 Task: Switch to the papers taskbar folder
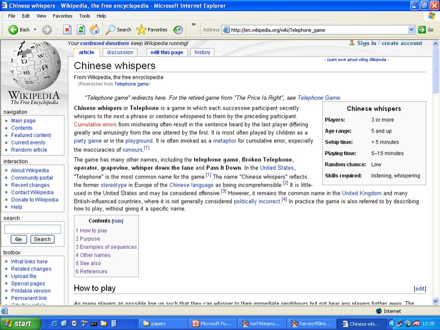pos(164,324)
